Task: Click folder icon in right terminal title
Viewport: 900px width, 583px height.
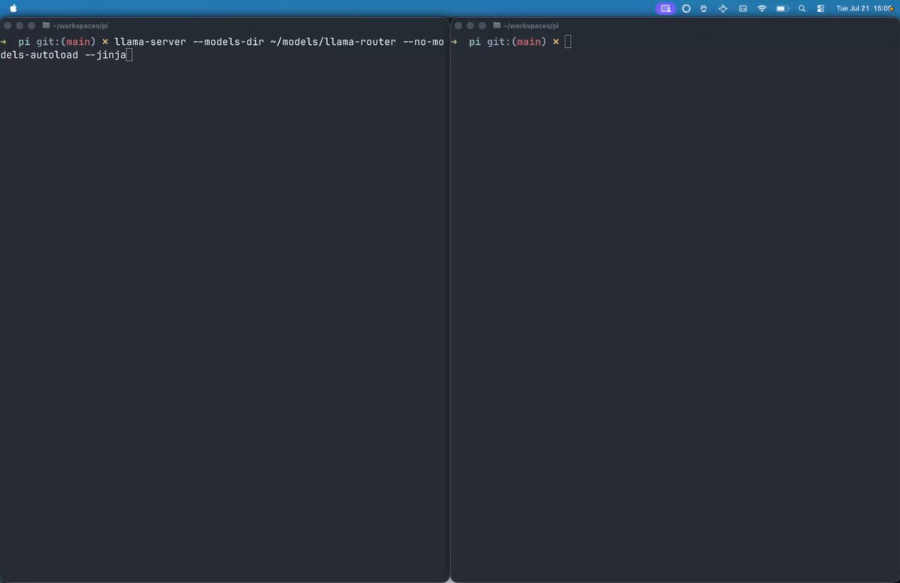Action: (496, 26)
